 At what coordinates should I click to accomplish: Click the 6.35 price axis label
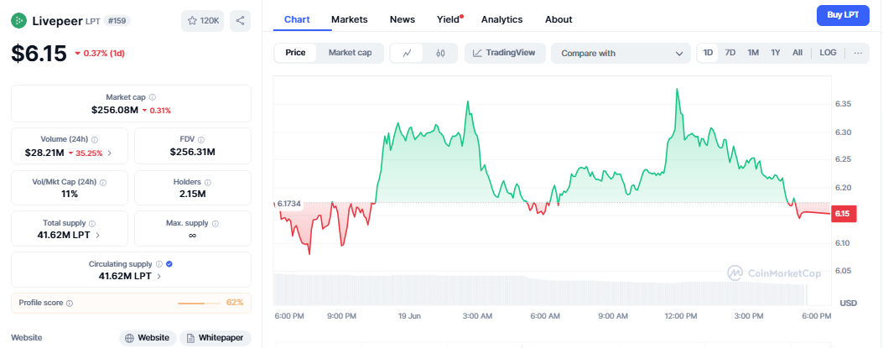coord(843,104)
